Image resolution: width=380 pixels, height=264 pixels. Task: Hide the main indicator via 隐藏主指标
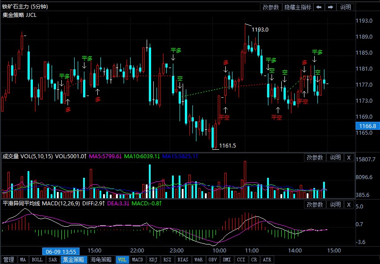[x=298, y=7]
